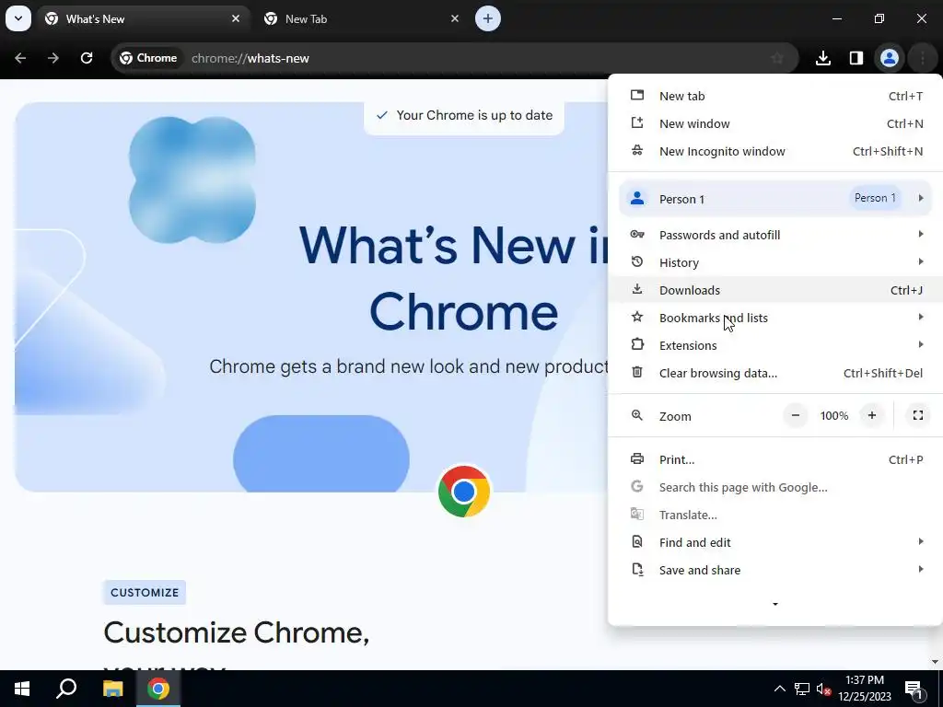Open the network tray icon

tap(802, 689)
